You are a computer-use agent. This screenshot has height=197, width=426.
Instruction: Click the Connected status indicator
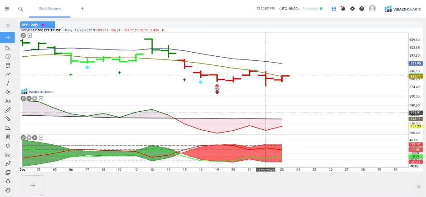(x=313, y=9)
